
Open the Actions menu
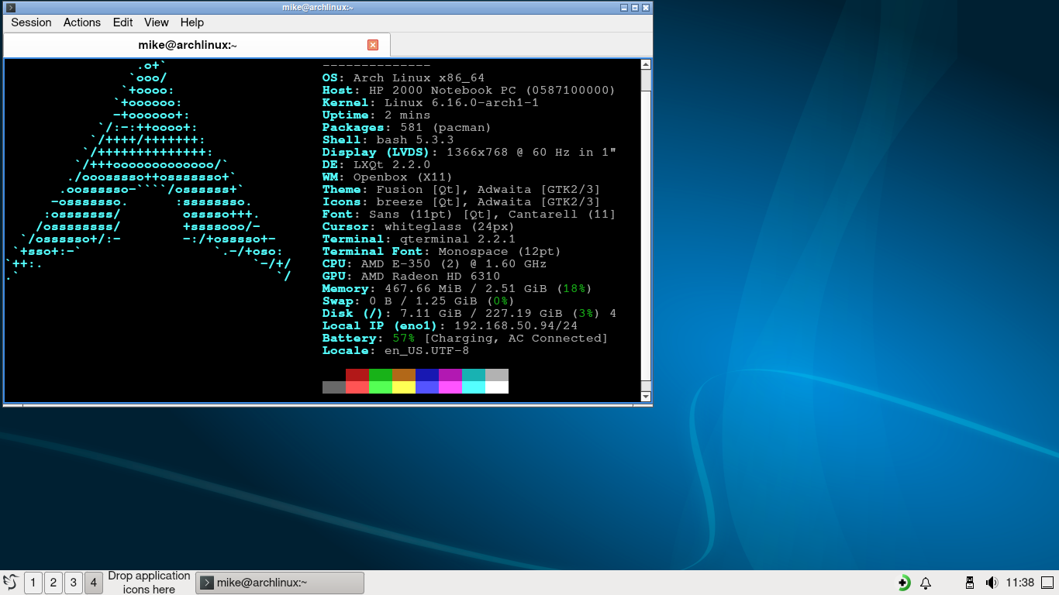82,22
